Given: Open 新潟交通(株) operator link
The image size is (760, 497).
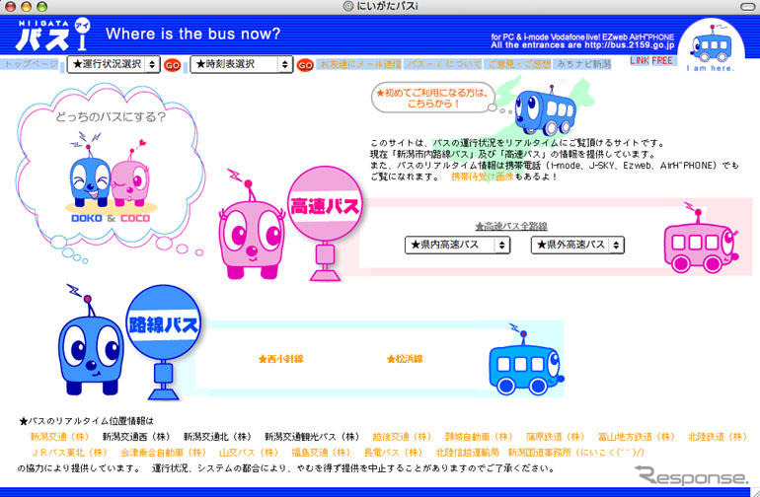Looking at the screenshot, I should [x=59, y=437].
